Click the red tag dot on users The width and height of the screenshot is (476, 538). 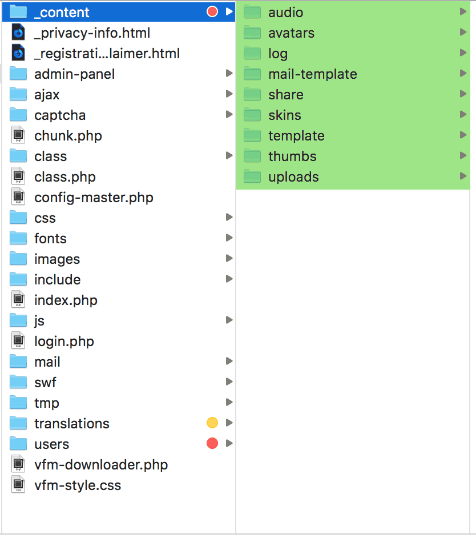point(212,444)
